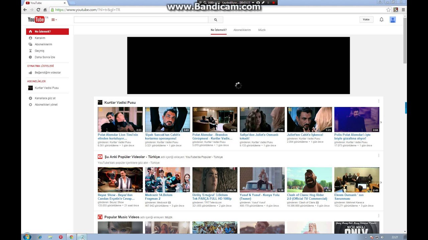The width and height of the screenshot is (428, 240).
Task: Click the loading featured video player
Action: tap(238, 65)
